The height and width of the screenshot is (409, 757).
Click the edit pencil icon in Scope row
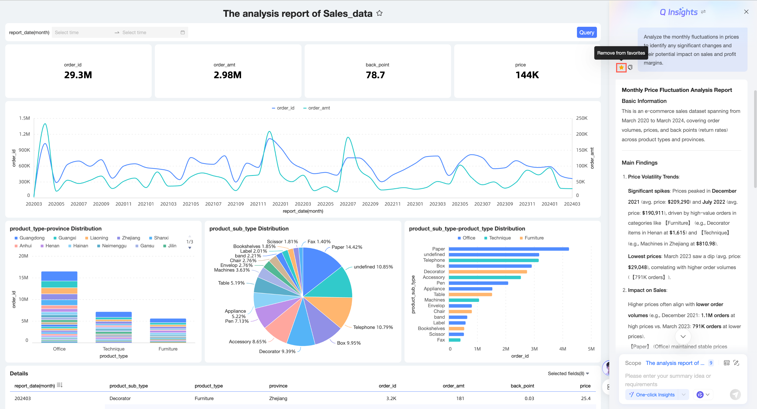coord(736,363)
